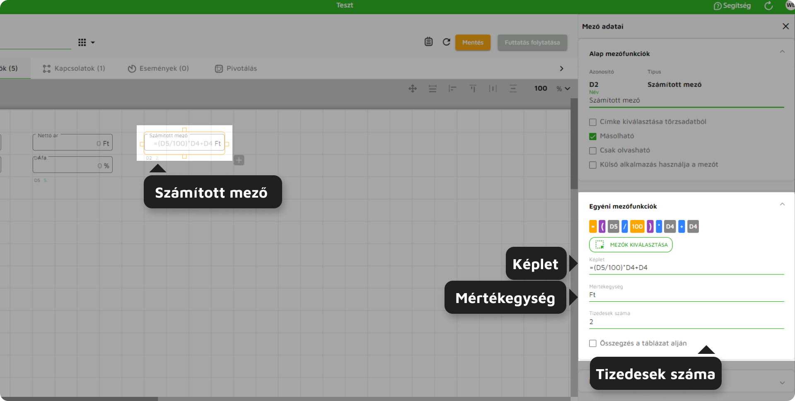Click the Mértékegység field containing Ft

(x=686, y=295)
